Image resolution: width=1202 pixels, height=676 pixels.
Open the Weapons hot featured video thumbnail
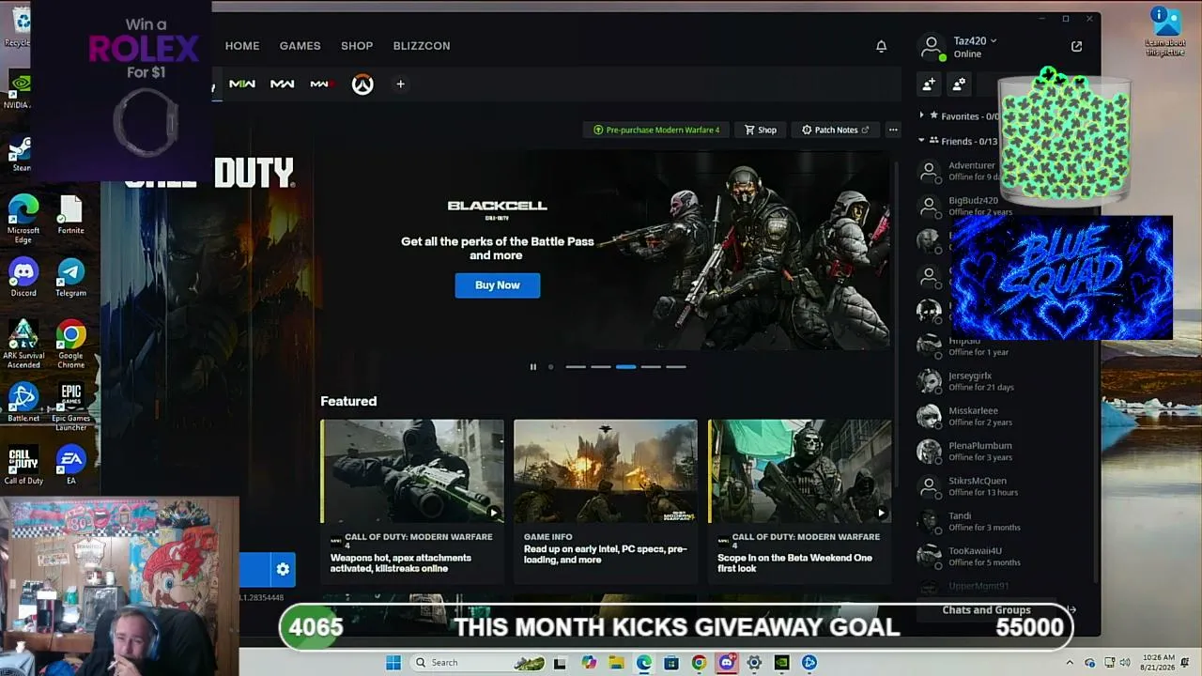(412, 471)
